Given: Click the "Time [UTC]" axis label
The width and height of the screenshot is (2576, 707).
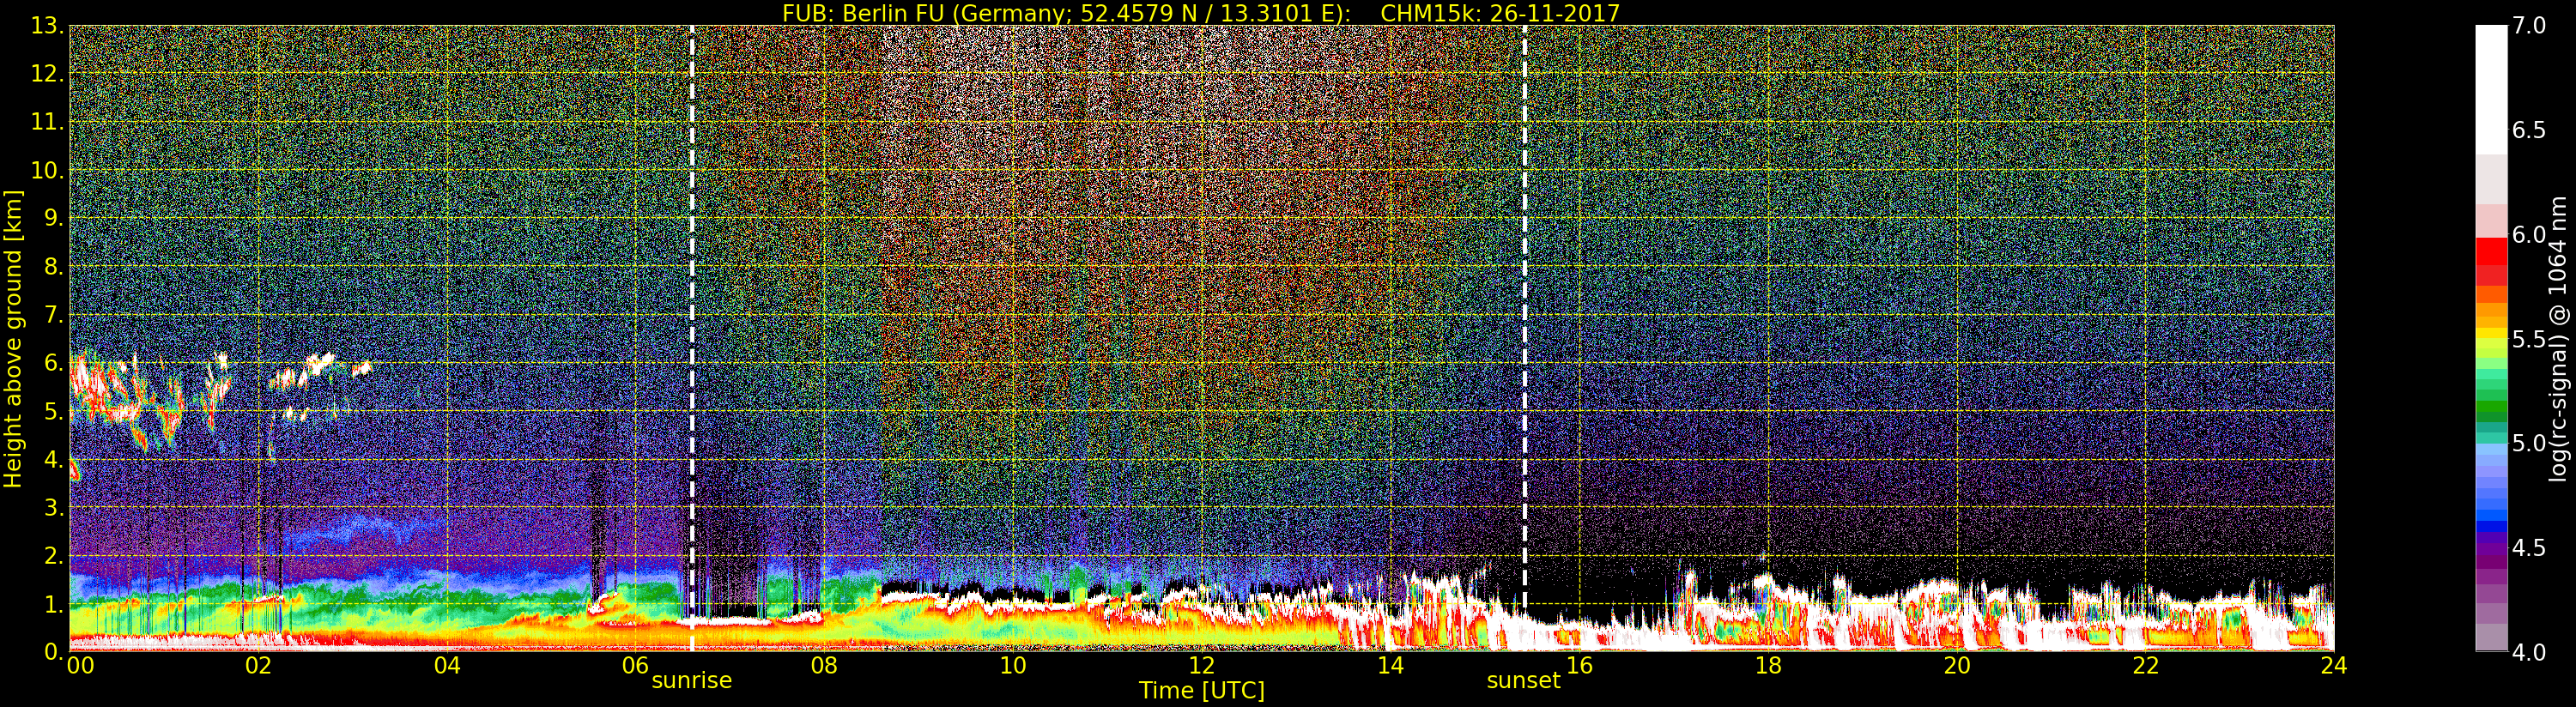Looking at the screenshot, I should pos(1202,690).
